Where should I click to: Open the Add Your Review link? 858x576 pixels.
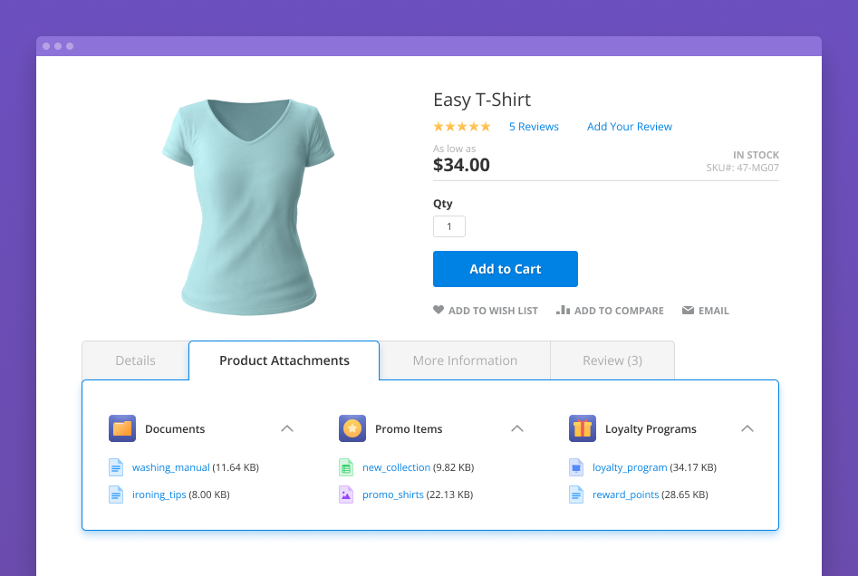pos(630,127)
